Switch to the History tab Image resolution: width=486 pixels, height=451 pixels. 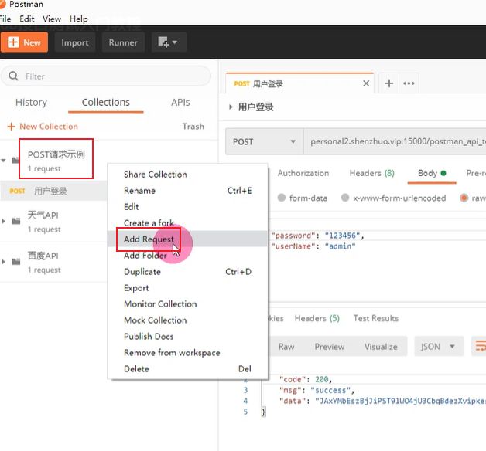[31, 102]
